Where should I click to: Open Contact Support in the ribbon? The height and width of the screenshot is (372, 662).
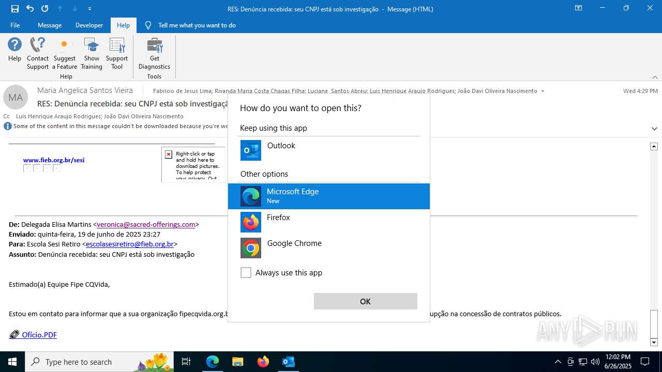38,53
